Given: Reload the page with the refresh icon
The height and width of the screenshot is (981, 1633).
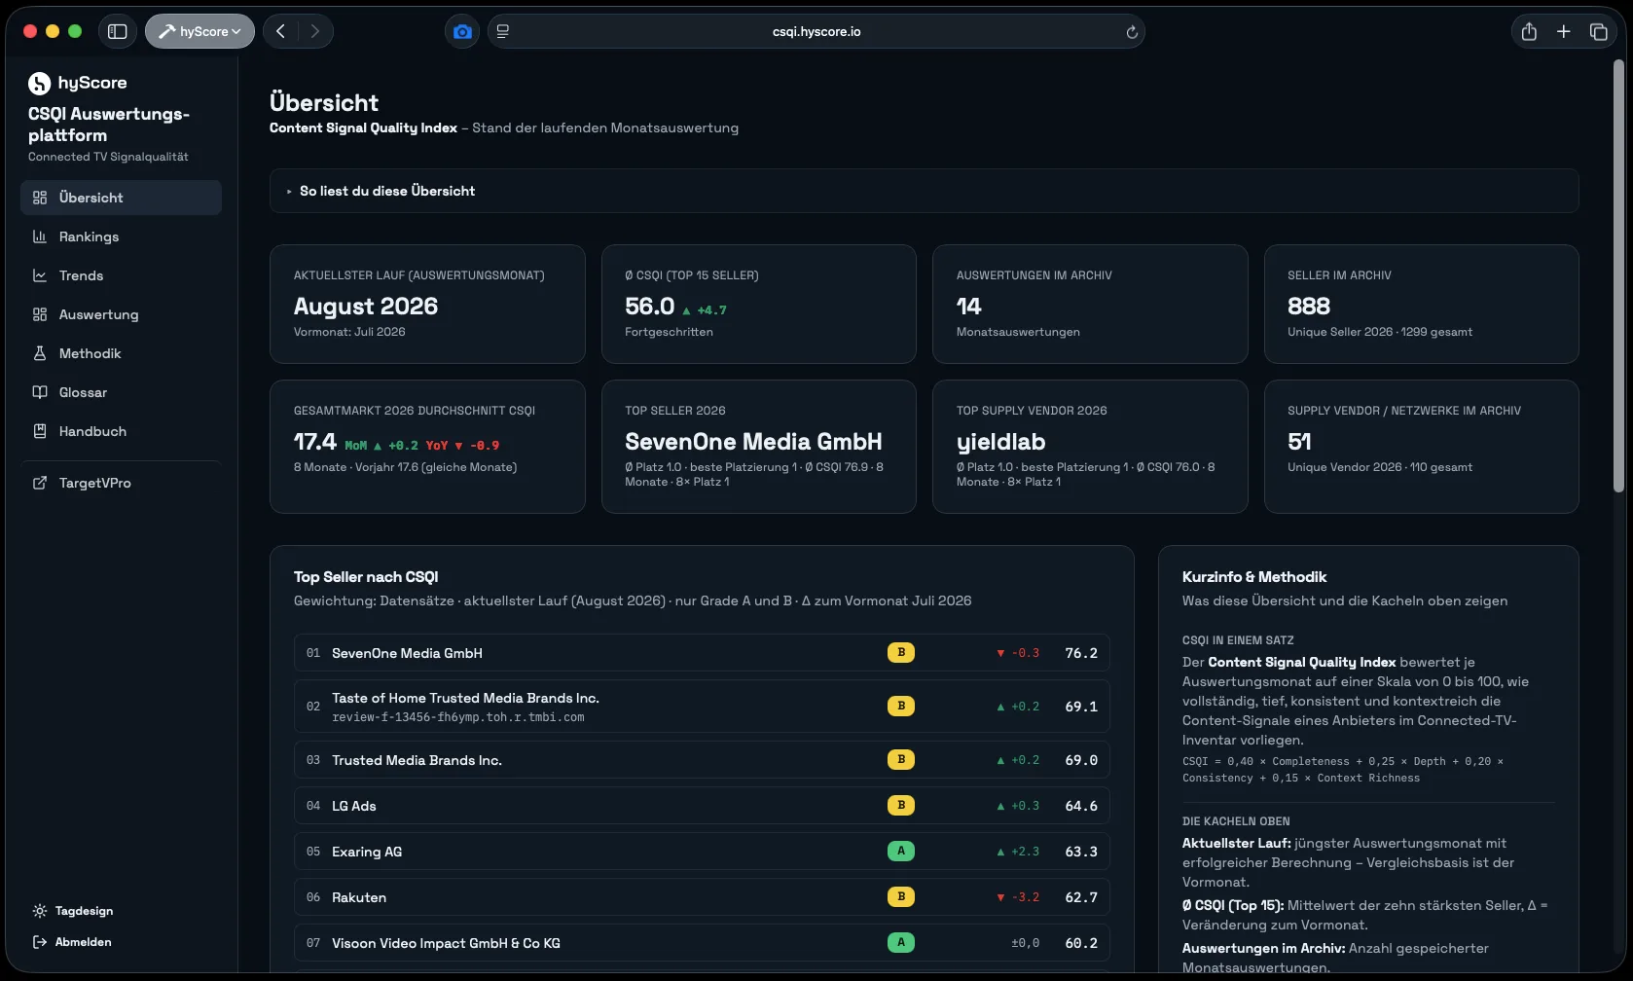Looking at the screenshot, I should pyautogui.click(x=1132, y=32).
